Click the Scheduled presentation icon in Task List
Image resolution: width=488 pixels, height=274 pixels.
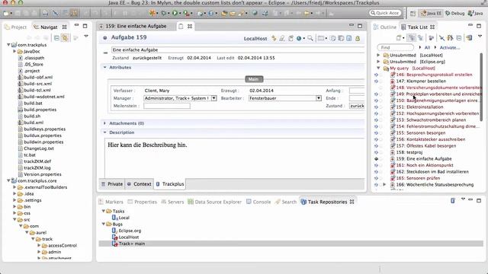[x=420, y=38]
